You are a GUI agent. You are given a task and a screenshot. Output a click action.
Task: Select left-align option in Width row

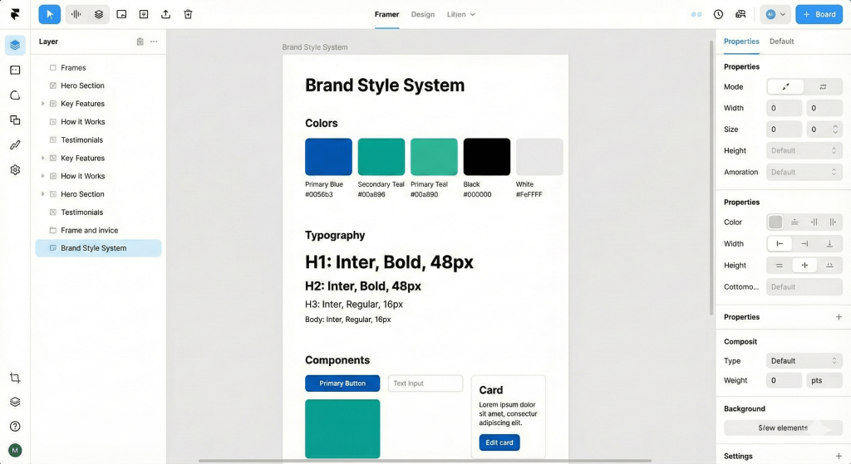[780, 244]
